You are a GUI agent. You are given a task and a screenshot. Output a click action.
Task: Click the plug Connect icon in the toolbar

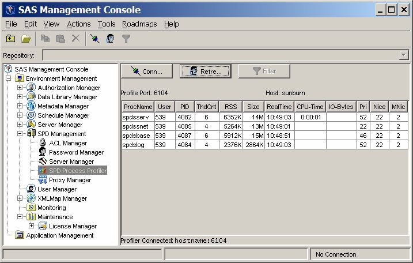tap(94, 39)
